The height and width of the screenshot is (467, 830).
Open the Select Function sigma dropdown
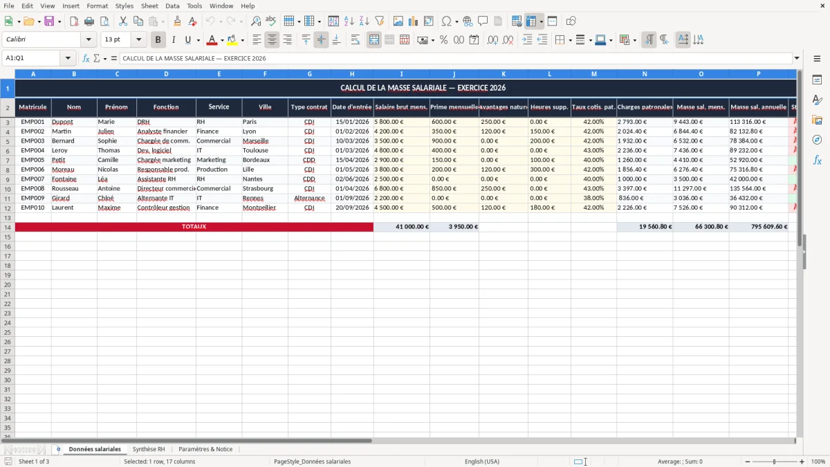click(105, 59)
